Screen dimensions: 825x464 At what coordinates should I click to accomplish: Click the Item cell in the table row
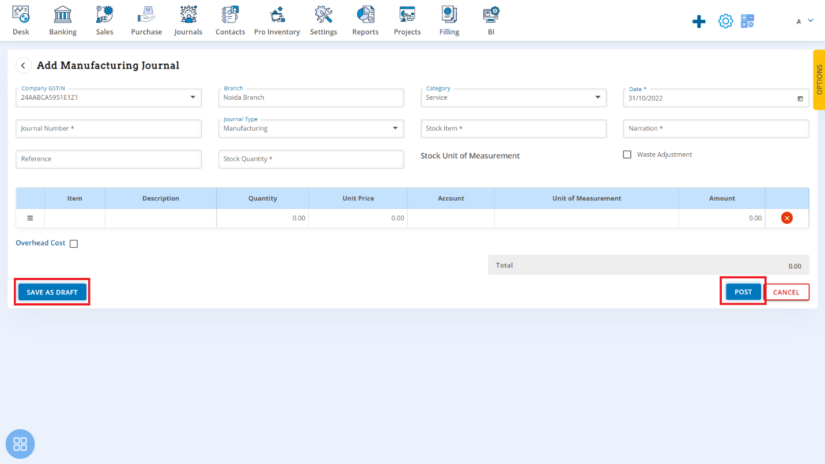click(x=75, y=218)
